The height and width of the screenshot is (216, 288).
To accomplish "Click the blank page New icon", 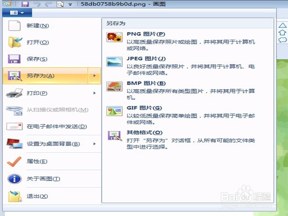I will pyautogui.click(x=14, y=25).
